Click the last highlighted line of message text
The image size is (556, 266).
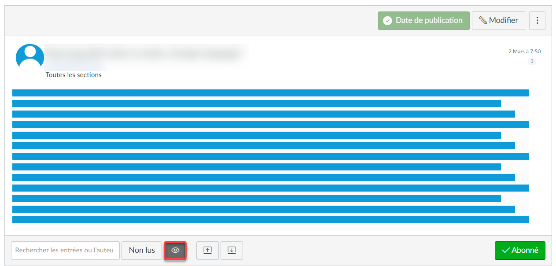270,220
